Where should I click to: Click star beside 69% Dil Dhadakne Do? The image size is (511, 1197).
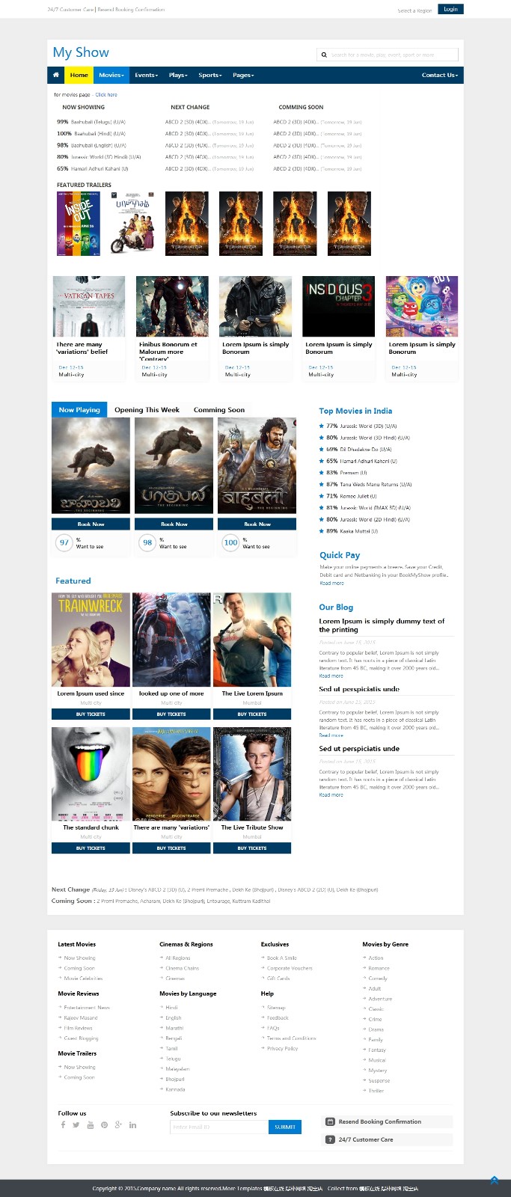tap(322, 449)
